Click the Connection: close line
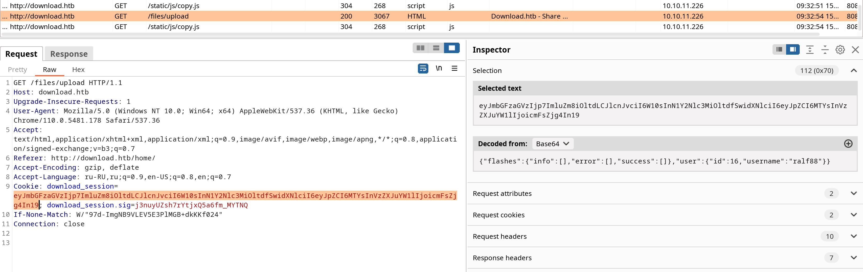Viewport: 863px width, 272px height. point(49,224)
